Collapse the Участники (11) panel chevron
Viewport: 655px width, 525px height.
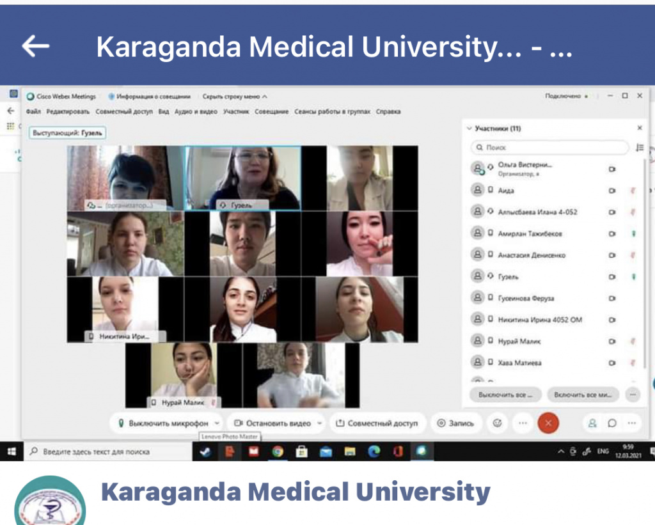(x=469, y=129)
